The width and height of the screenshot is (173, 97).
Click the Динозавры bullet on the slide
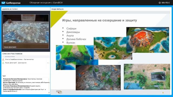point(73,32)
